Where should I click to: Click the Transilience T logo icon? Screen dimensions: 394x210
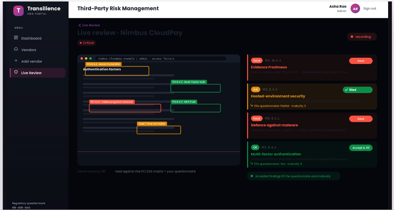(18, 11)
